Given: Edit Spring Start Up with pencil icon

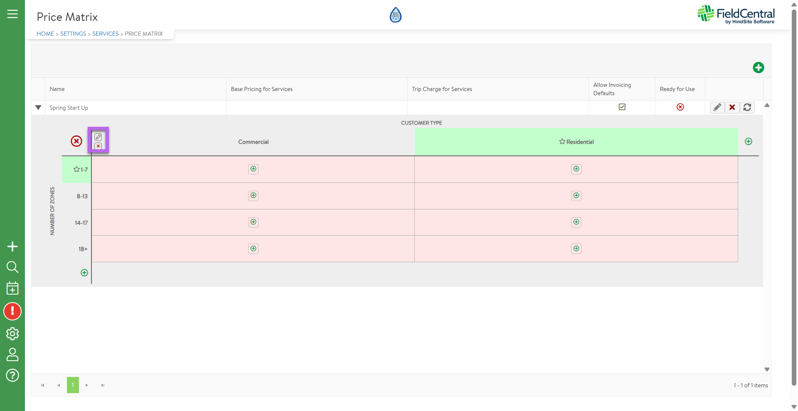Looking at the screenshot, I should pos(717,108).
